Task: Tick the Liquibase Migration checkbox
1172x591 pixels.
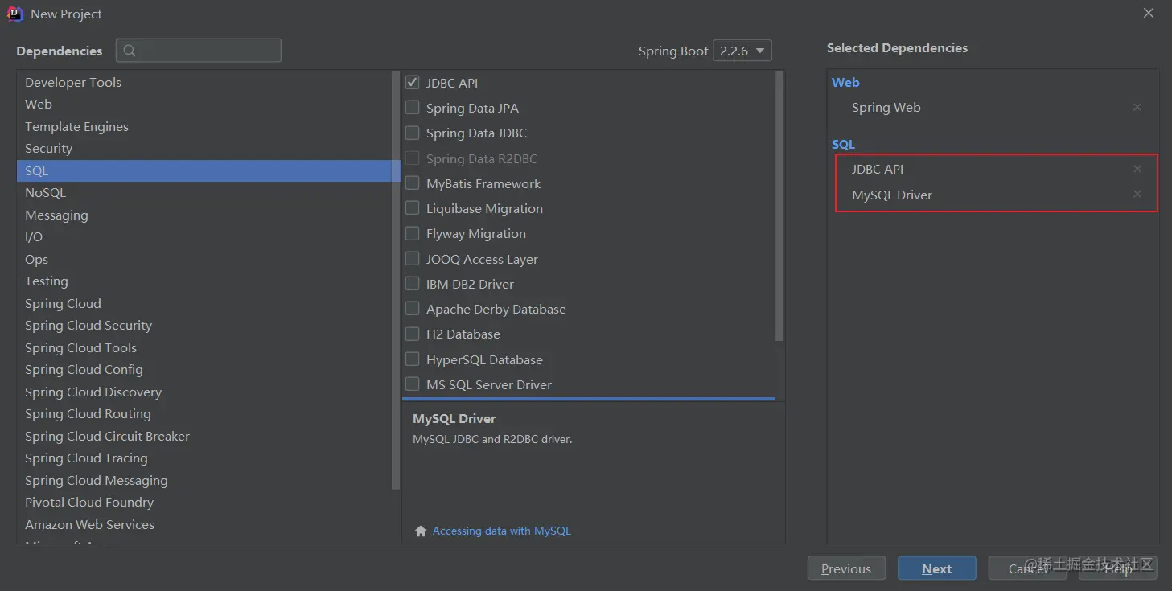Action: tap(413, 208)
